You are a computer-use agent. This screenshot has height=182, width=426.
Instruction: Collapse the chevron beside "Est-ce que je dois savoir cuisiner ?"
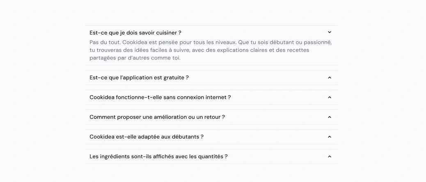point(330,32)
